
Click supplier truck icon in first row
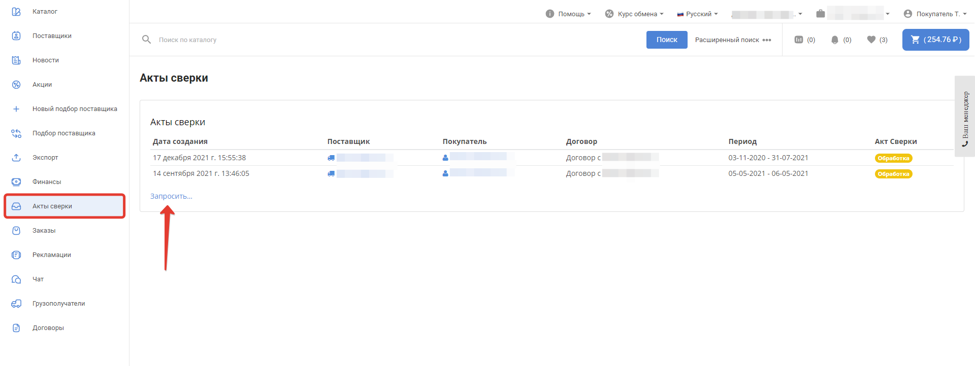click(331, 158)
